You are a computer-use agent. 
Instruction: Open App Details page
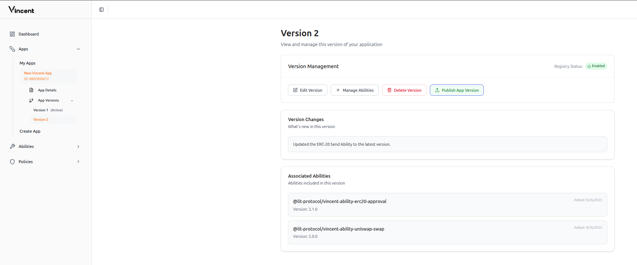coord(47,90)
